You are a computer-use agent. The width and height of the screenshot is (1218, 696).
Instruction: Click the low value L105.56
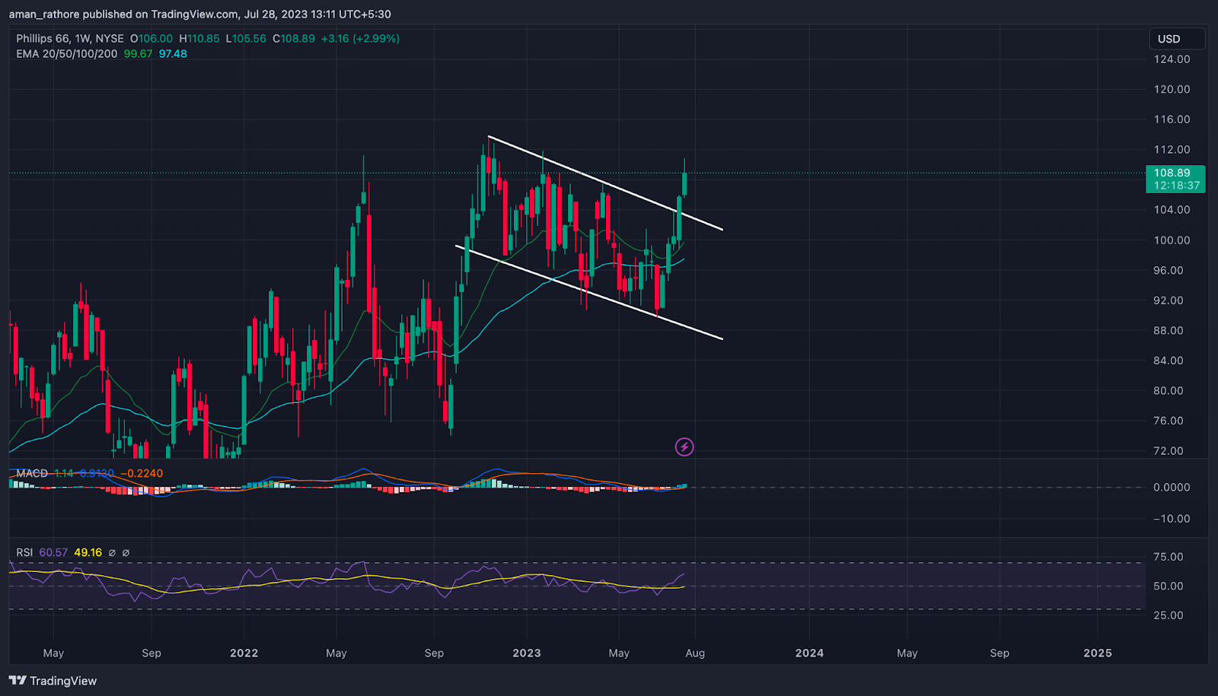click(246, 39)
